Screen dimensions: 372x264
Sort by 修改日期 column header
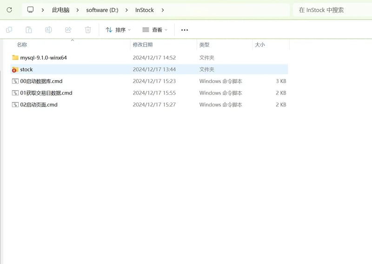coord(143,45)
